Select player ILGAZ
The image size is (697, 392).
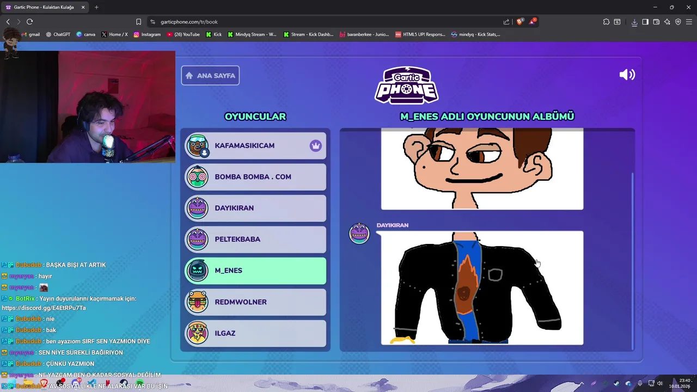[x=255, y=333]
